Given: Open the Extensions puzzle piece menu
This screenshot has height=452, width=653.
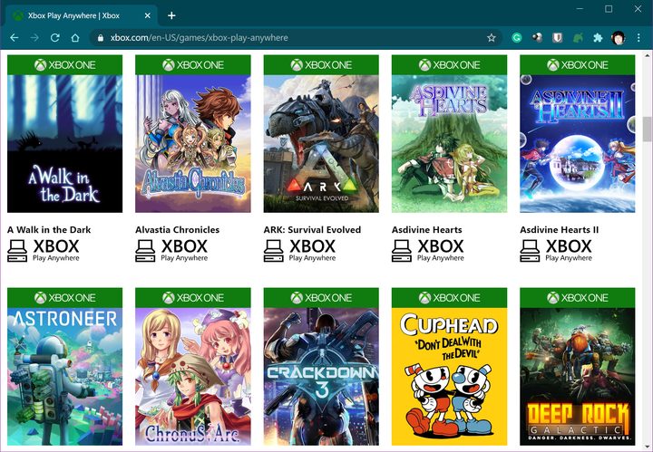Looking at the screenshot, I should click(598, 38).
